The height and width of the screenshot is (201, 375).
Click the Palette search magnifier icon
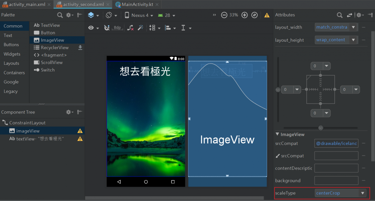coord(60,15)
